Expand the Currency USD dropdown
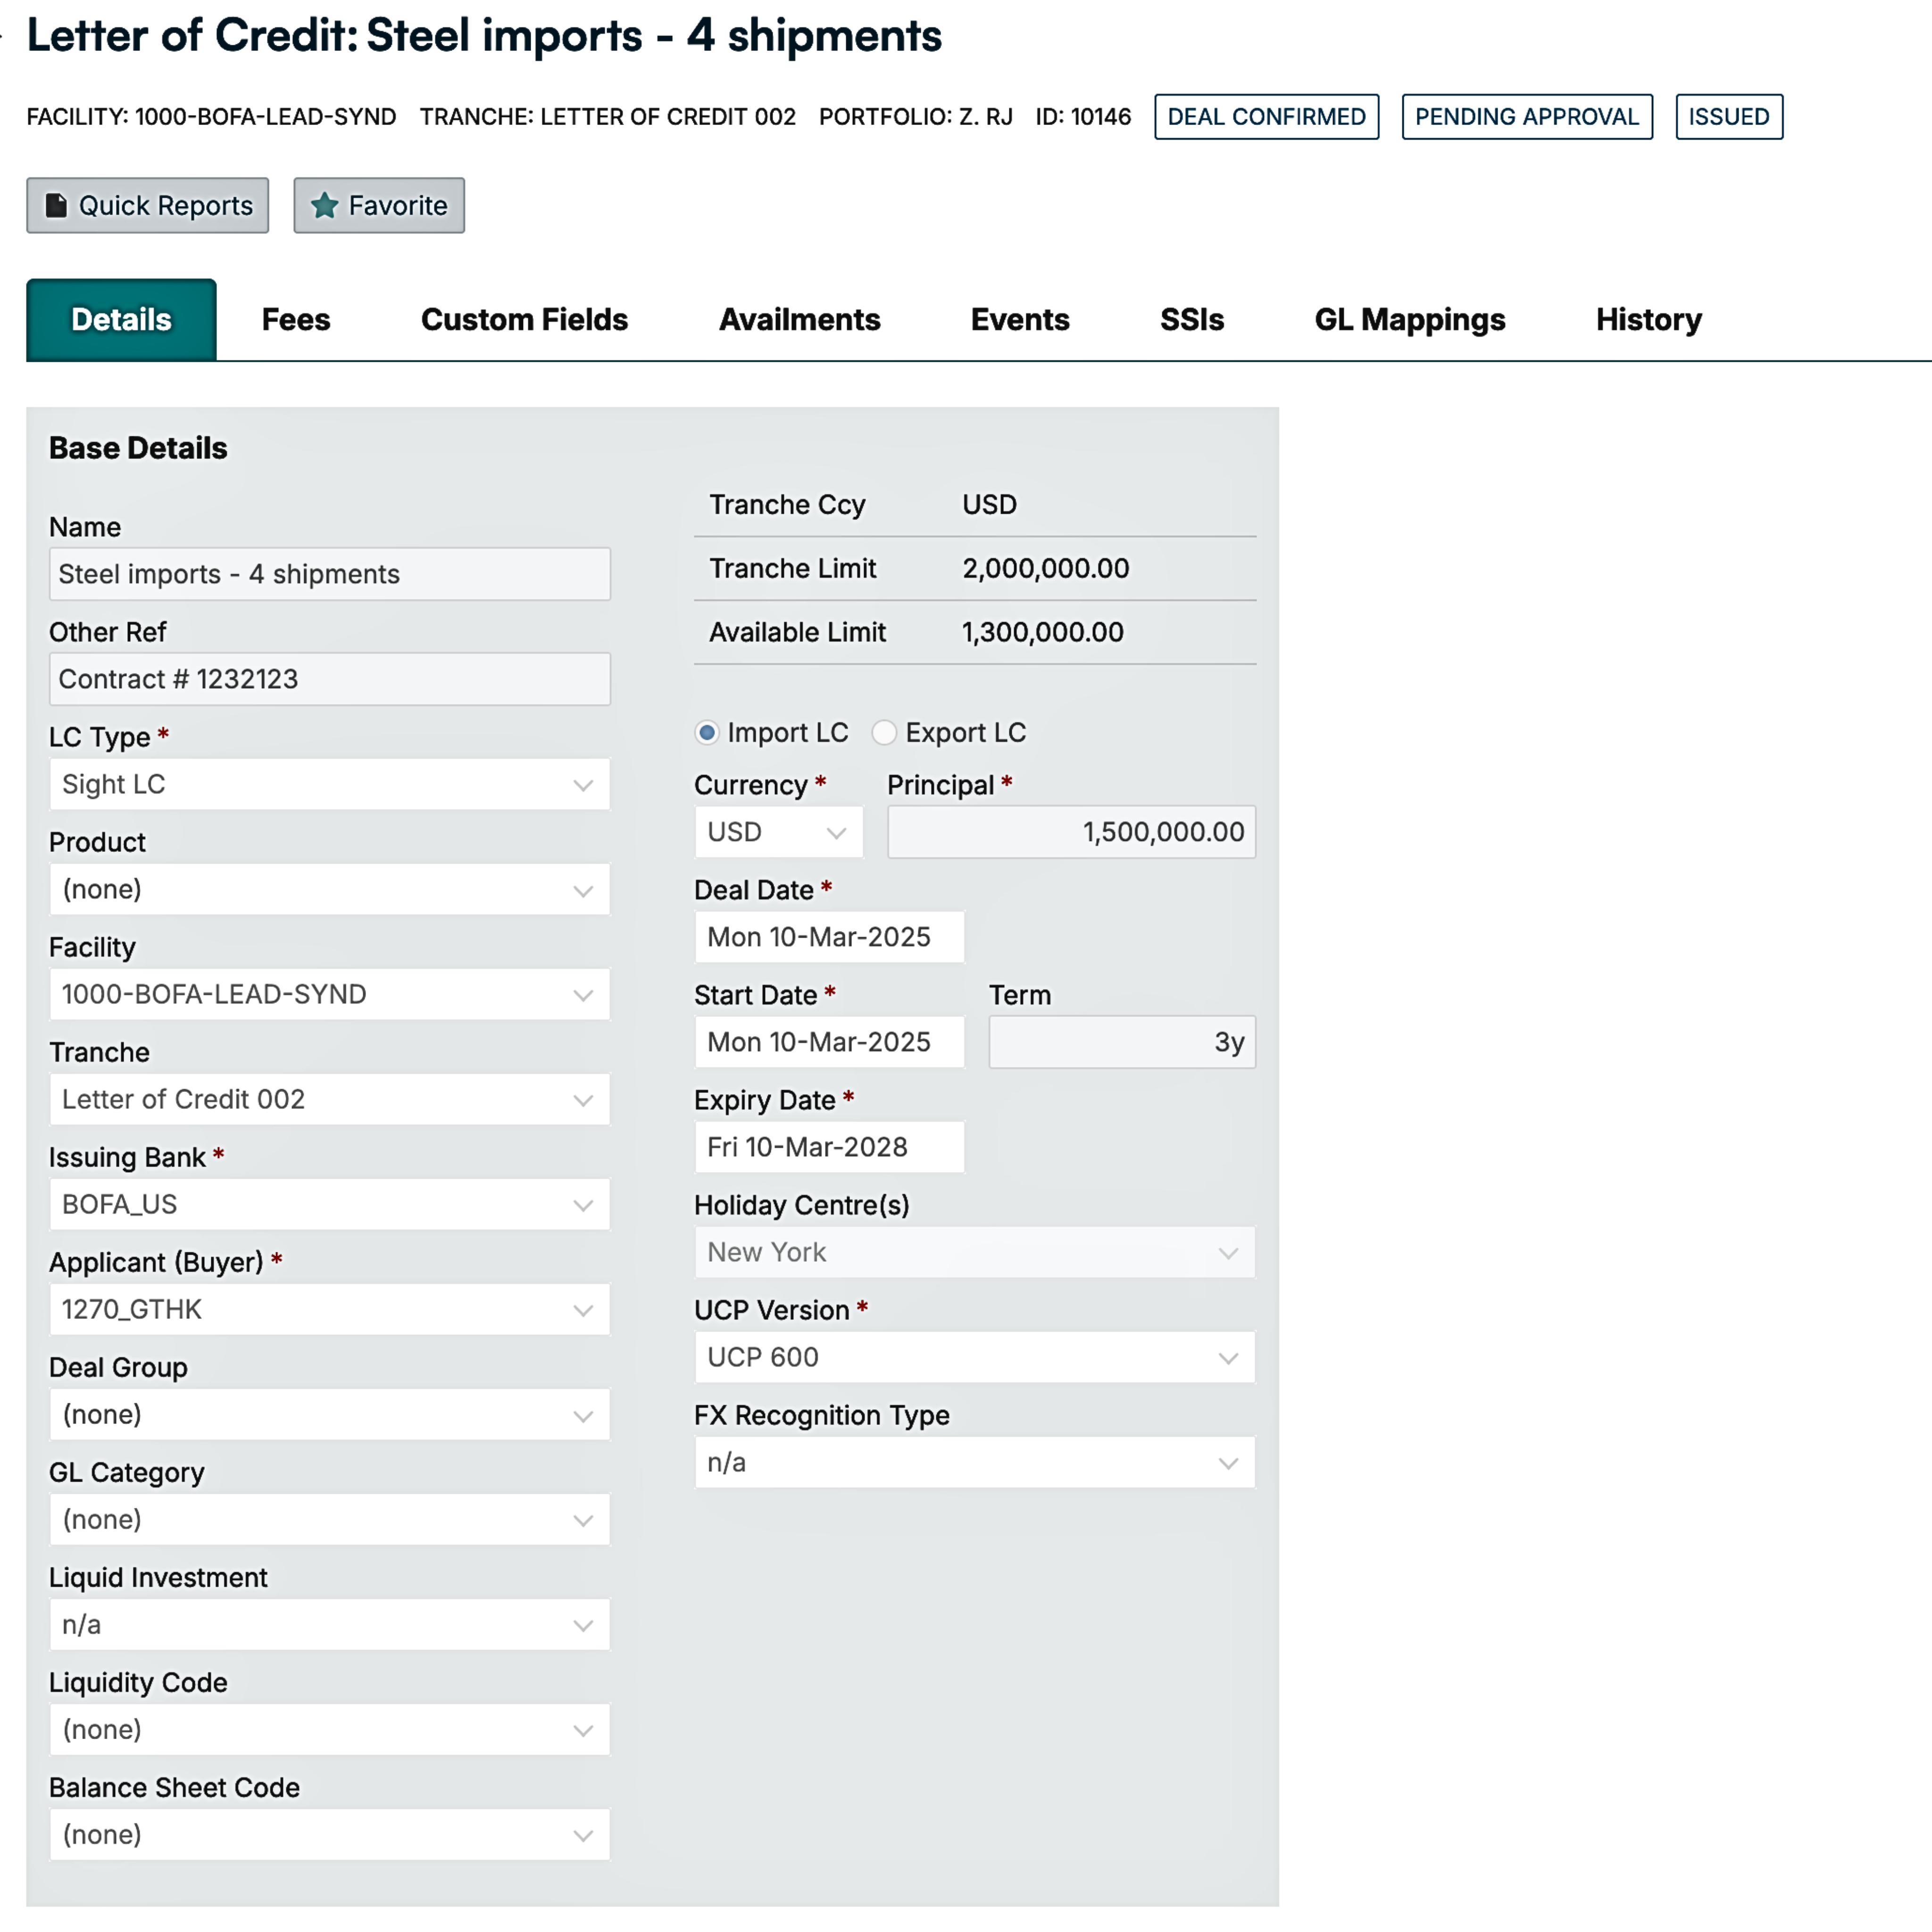Image resolution: width=1932 pixels, height=1932 pixels. click(x=778, y=832)
